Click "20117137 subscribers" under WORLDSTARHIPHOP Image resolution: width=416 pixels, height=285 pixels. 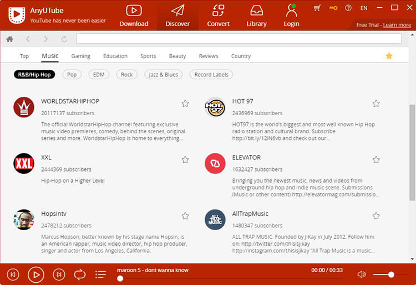[68, 113]
